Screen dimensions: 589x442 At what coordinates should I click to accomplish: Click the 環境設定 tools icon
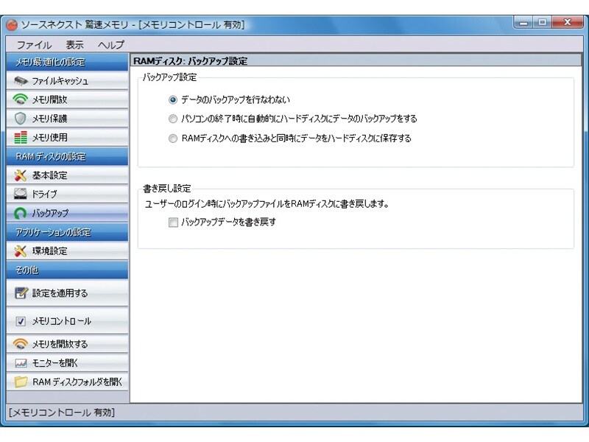pyautogui.click(x=21, y=250)
